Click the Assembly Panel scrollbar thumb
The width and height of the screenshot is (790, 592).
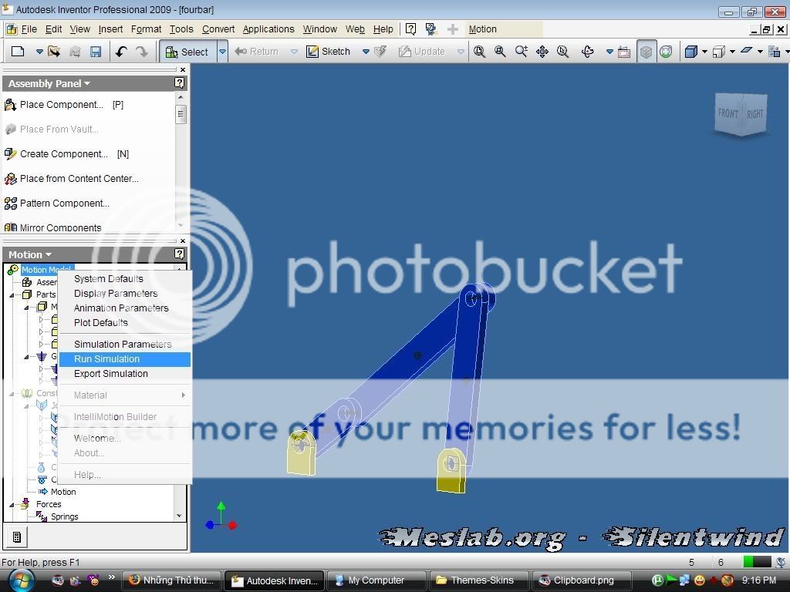point(181,114)
